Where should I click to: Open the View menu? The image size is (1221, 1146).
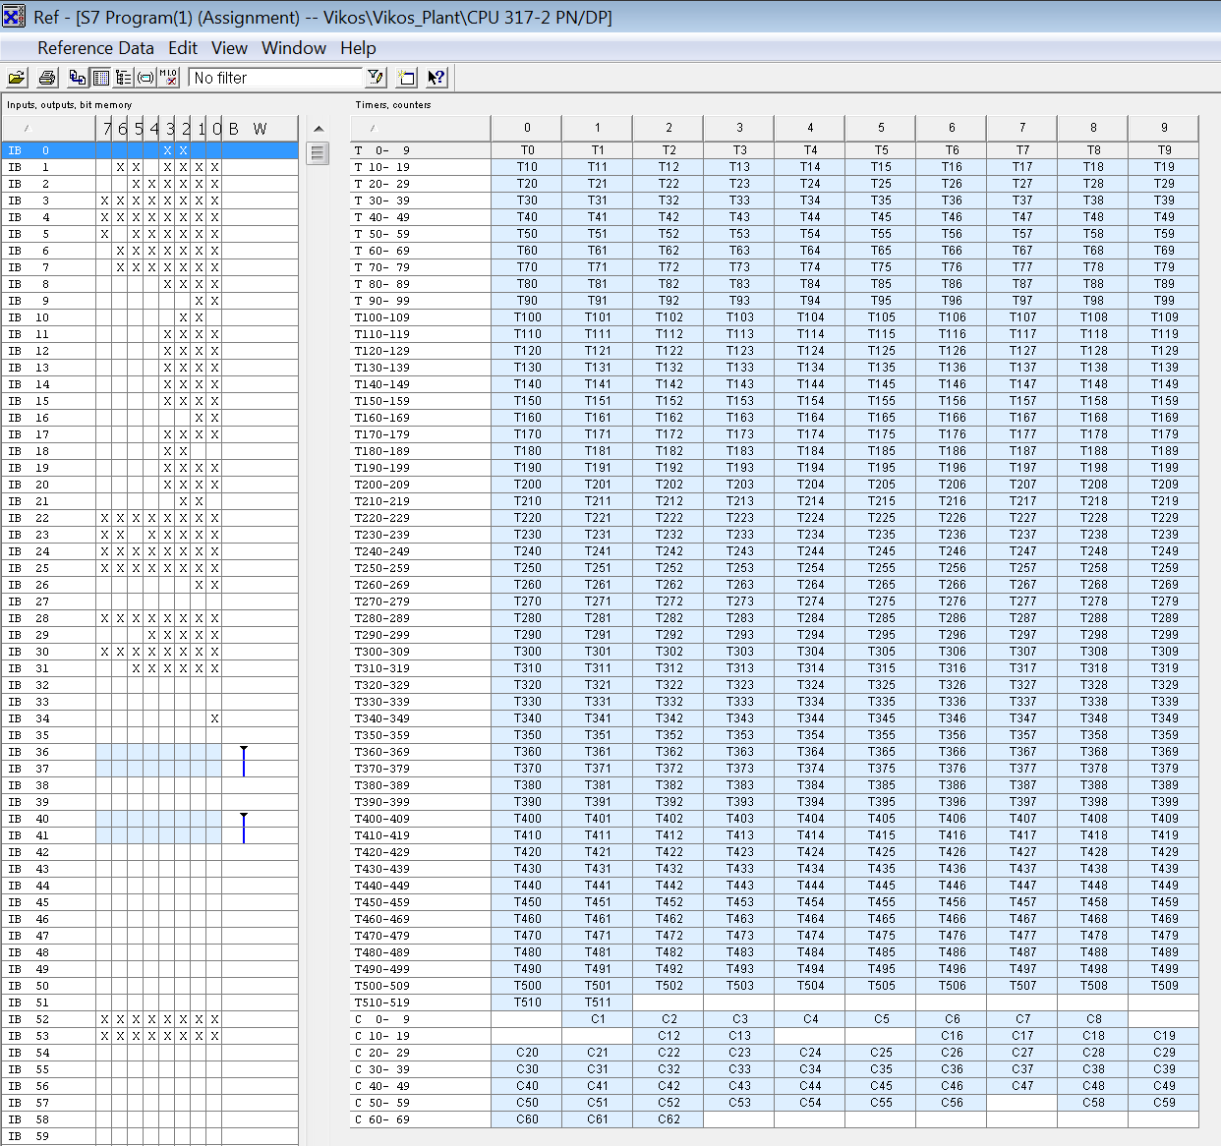coord(229,48)
